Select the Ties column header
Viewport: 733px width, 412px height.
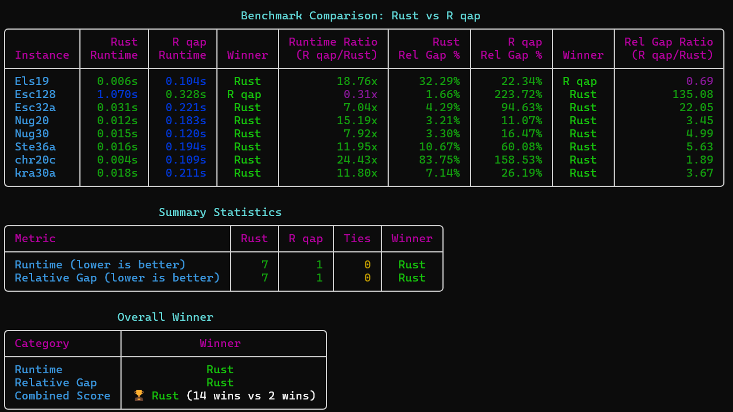point(357,239)
